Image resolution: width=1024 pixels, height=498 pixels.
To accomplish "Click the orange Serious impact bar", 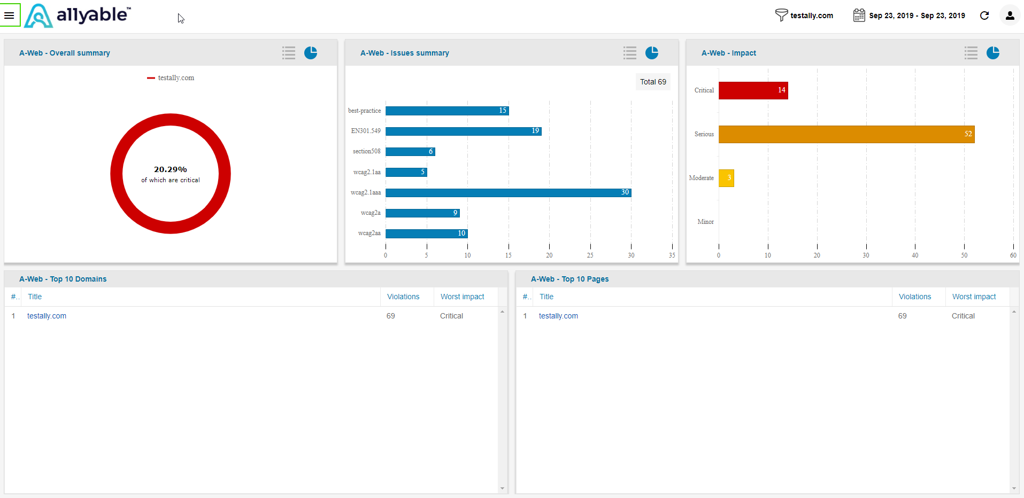I will pos(846,134).
